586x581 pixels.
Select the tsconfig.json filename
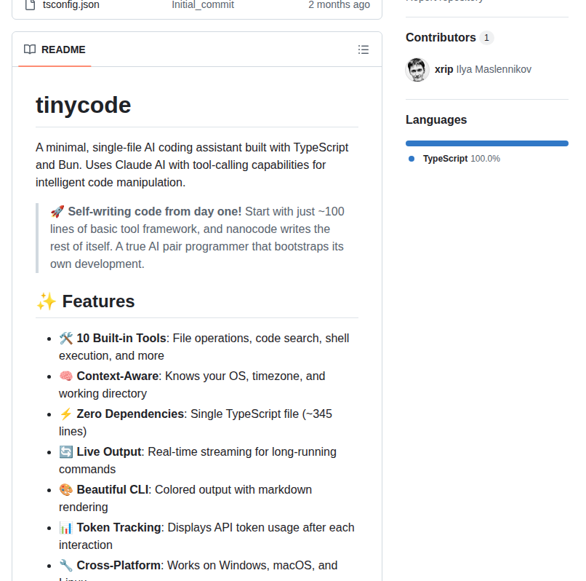[x=71, y=5]
